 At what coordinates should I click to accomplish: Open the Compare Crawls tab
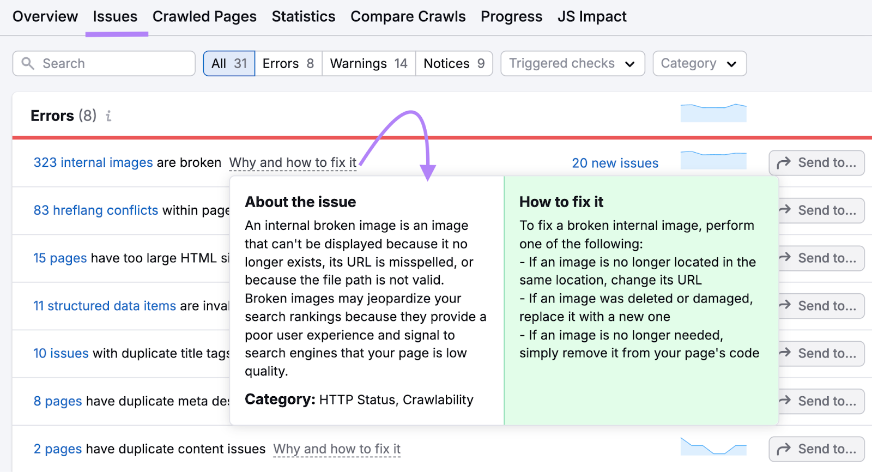[x=408, y=17]
